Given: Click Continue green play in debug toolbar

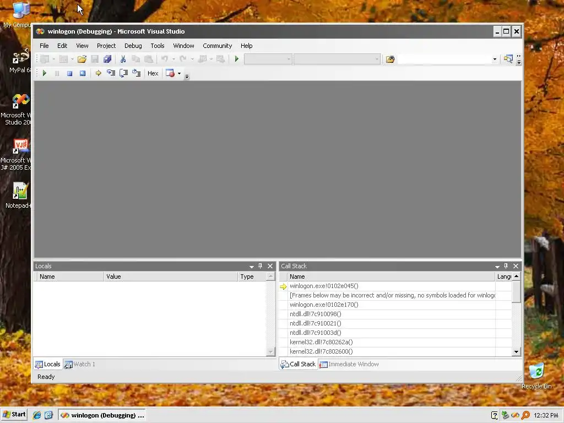Looking at the screenshot, I should pyautogui.click(x=44, y=73).
